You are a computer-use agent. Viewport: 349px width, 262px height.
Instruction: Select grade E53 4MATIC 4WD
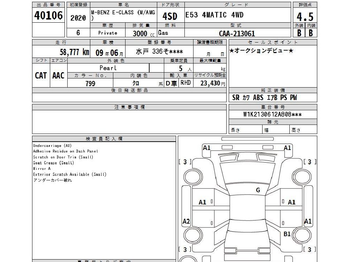(214, 15)
